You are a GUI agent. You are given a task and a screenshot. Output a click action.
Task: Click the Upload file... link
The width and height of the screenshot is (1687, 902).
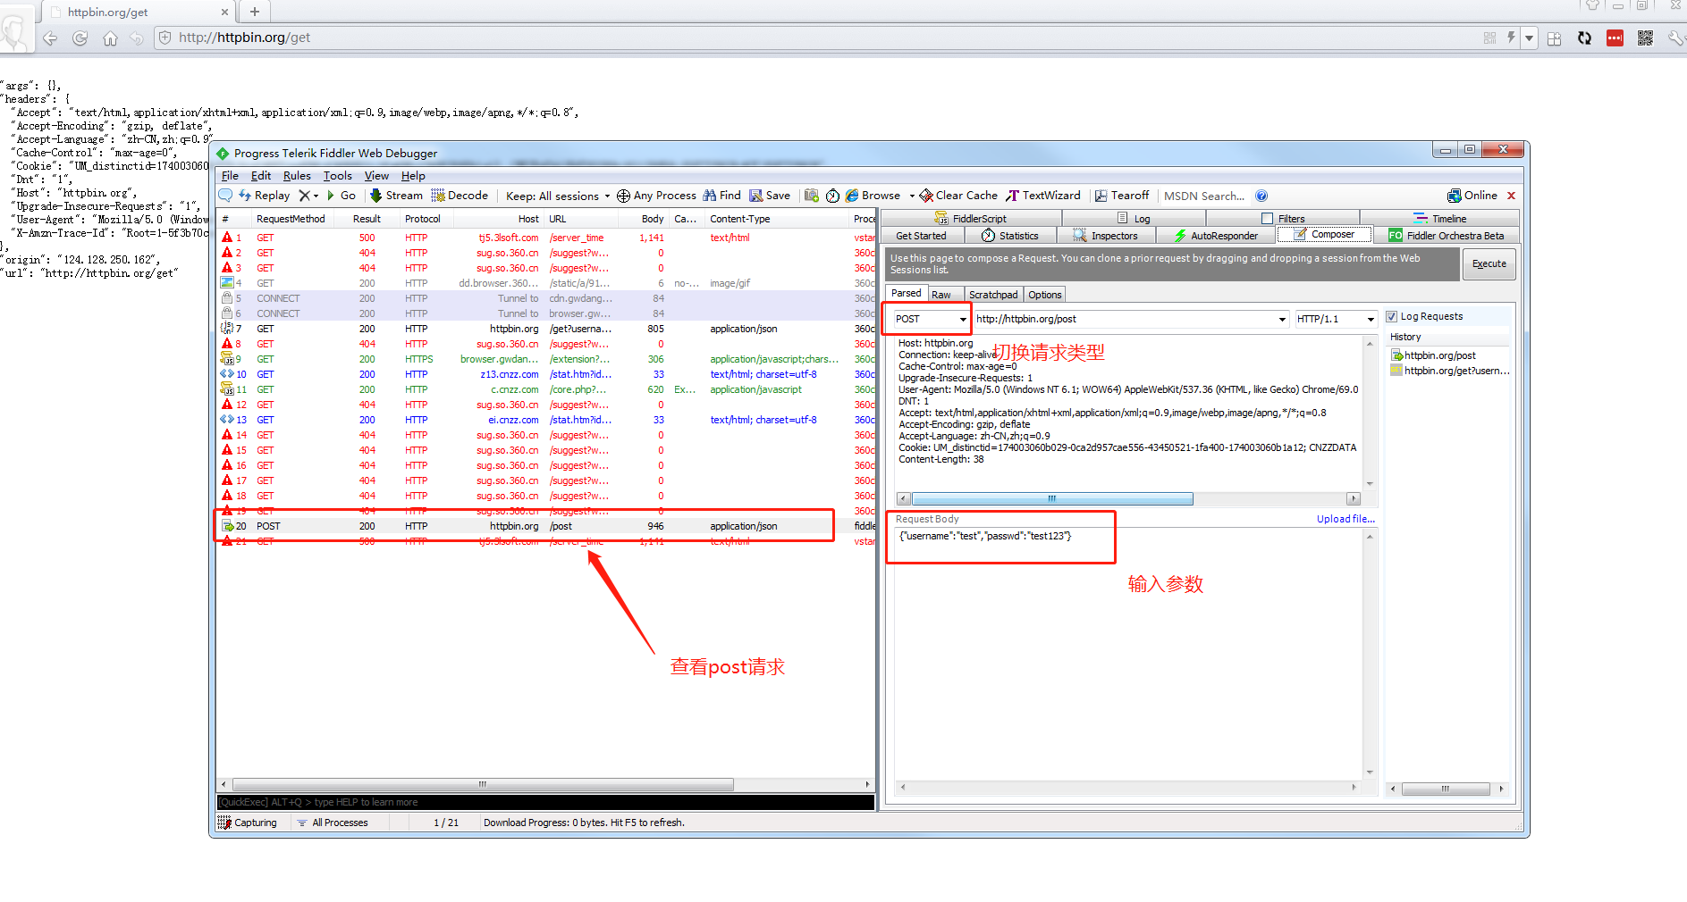coord(1345,519)
